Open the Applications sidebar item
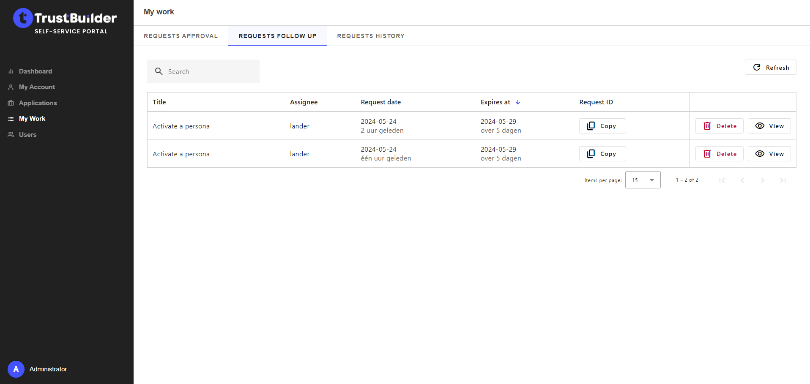 38,103
